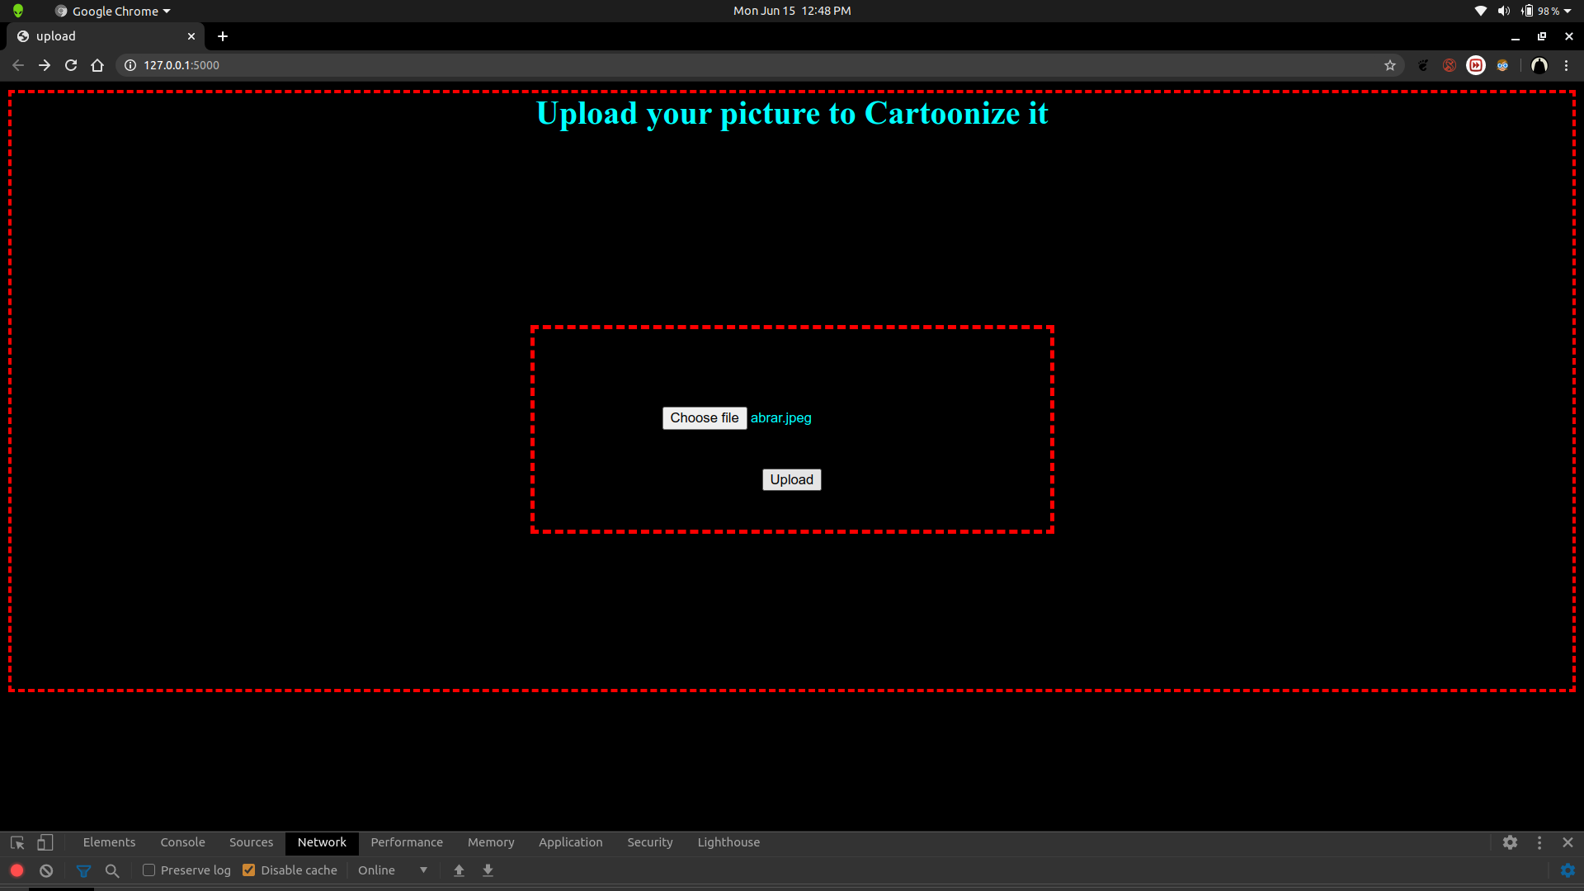
Task: Uncheck the Disable cache checkbox
Action: pyautogui.click(x=248, y=870)
